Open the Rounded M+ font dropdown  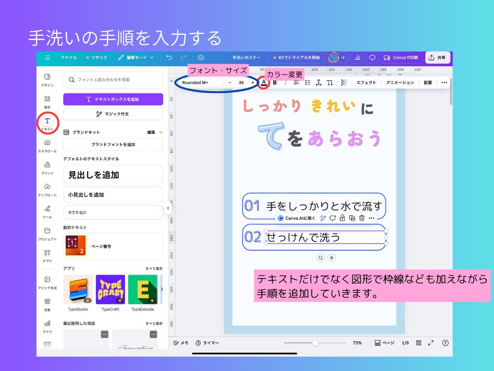[x=200, y=83]
